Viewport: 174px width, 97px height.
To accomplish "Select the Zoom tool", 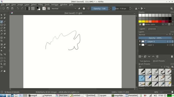I will point(1,71).
